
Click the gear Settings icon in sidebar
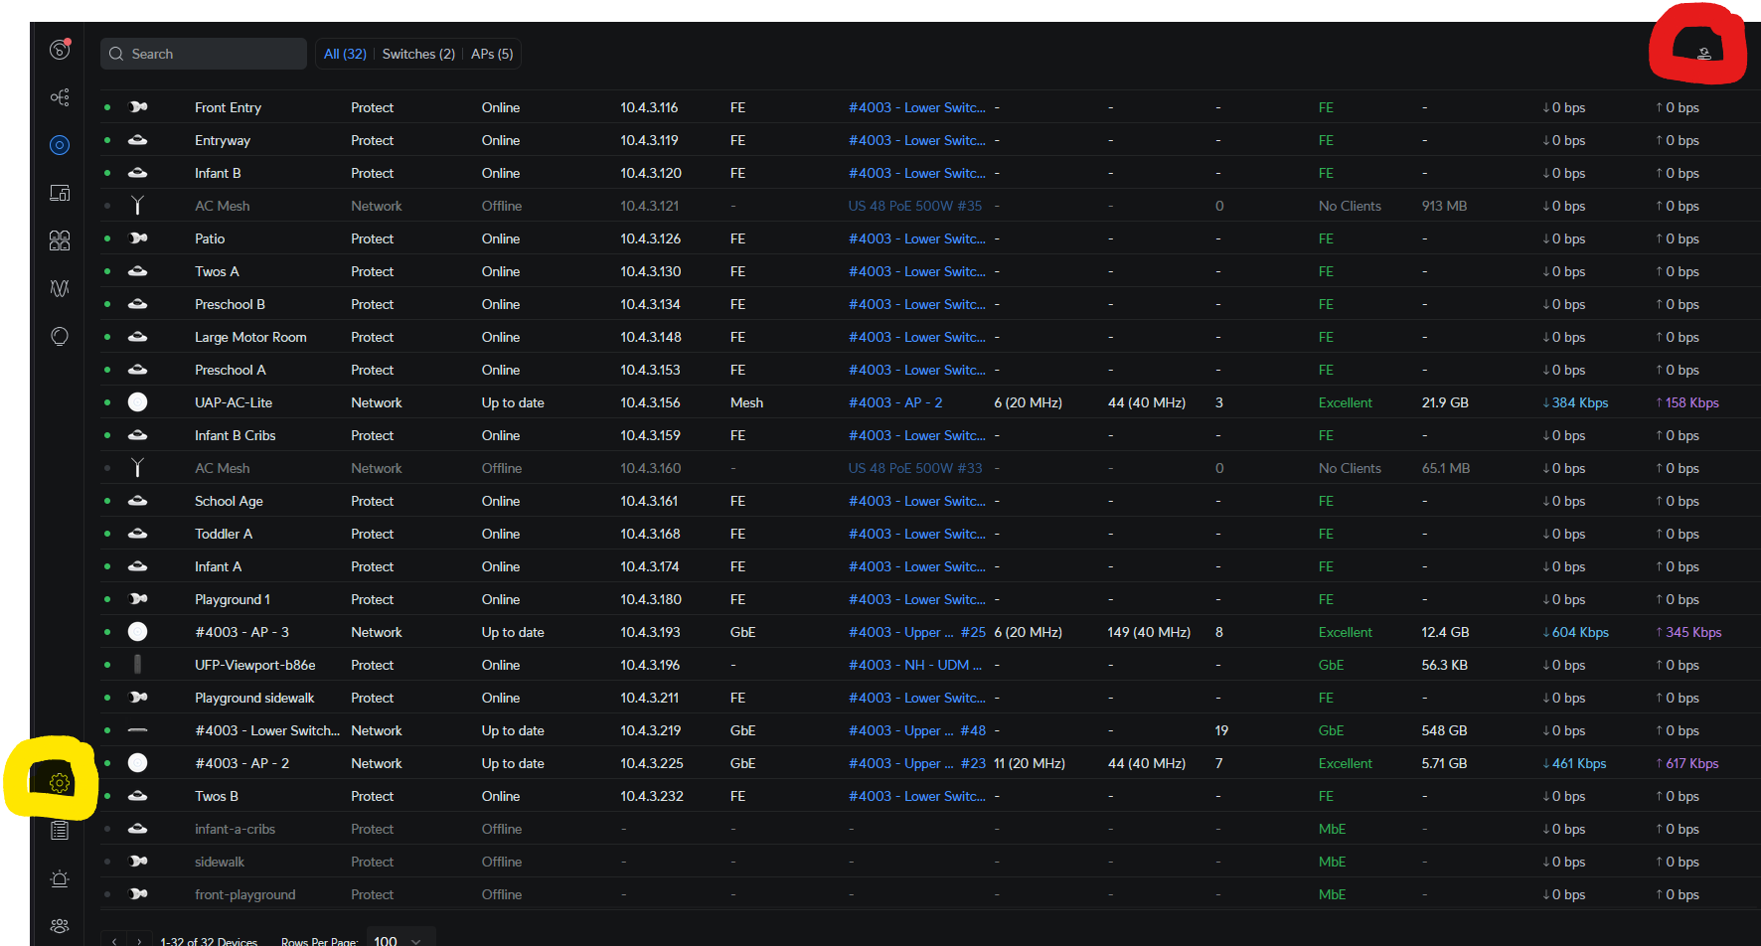(x=59, y=783)
